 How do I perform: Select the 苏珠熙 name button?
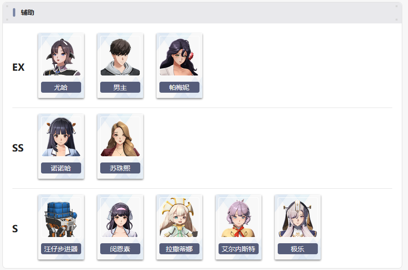point(120,168)
